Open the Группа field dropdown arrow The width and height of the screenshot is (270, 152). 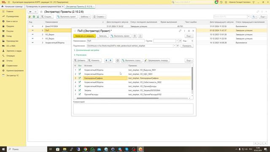pos(177,41)
